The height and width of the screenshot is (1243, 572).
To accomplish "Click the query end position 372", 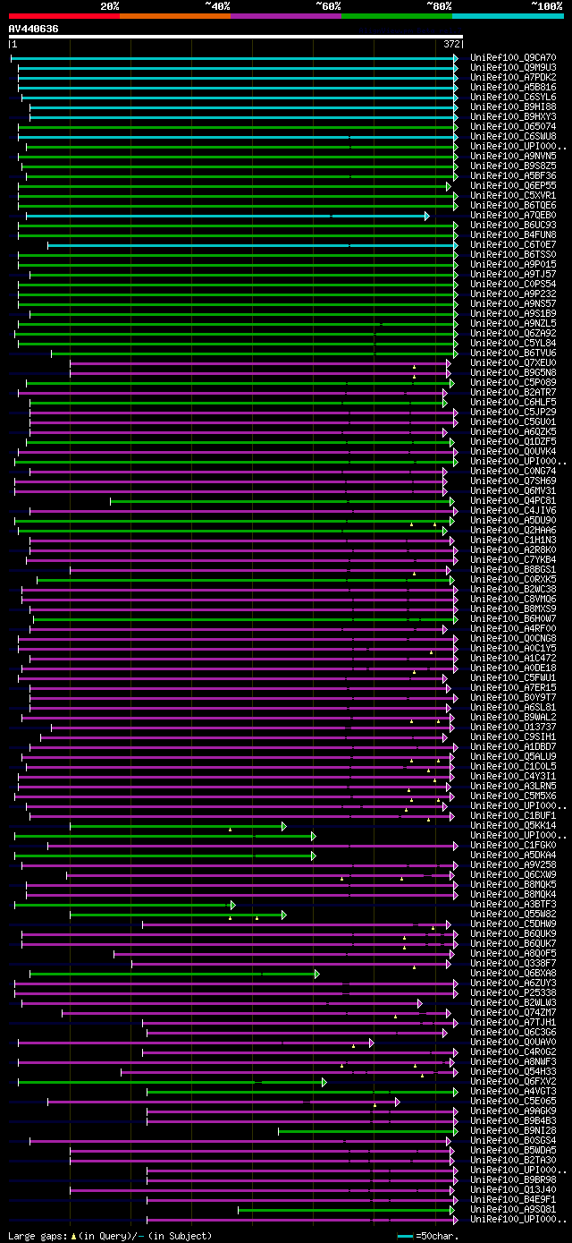I will pyautogui.click(x=451, y=44).
